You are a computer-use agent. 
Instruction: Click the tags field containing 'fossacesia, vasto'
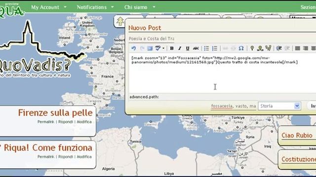click(x=234, y=106)
